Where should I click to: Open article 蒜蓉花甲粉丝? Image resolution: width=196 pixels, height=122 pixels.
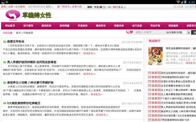point(16,41)
